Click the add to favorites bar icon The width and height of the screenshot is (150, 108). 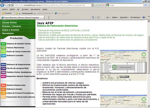[17, 13]
